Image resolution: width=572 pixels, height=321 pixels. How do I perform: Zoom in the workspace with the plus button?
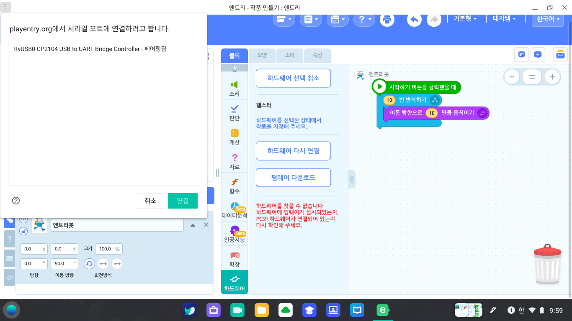click(x=552, y=77)
